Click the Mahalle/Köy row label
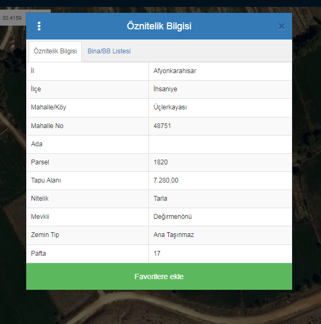Viewport: 321px width, 324px height. 49,107
